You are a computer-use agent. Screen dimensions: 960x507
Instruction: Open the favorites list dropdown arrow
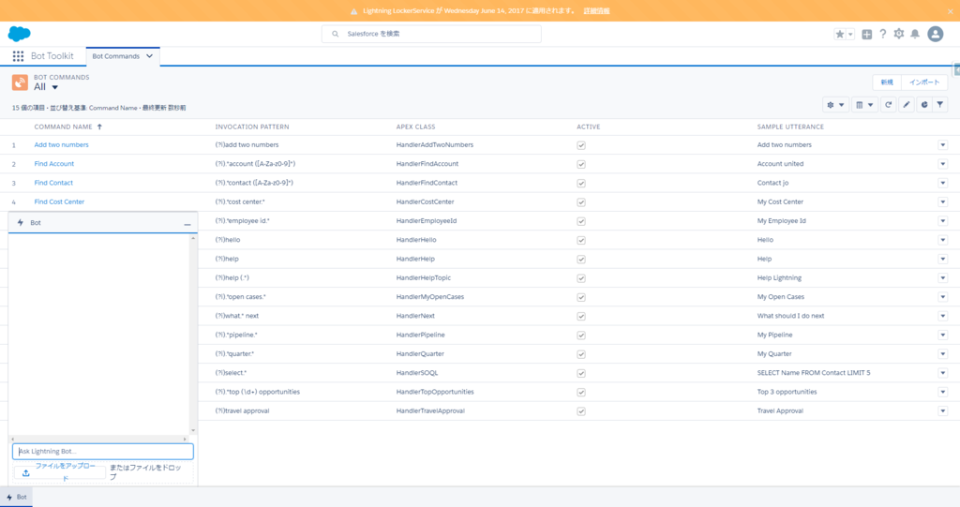pos(850,35)
